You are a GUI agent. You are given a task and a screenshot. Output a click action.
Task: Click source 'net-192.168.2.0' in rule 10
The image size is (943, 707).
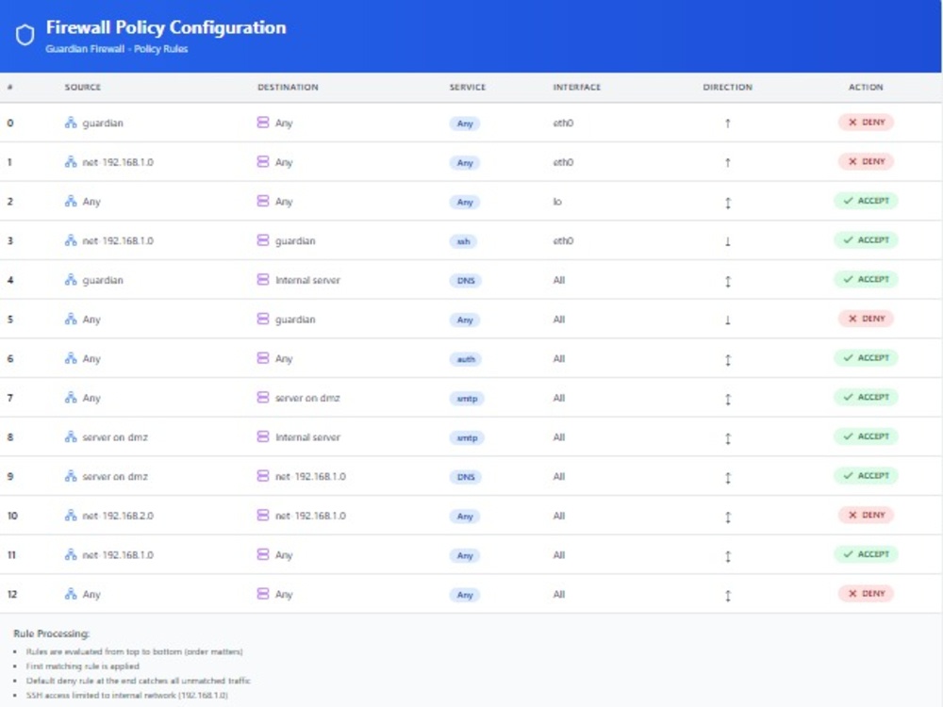tap(118, 516)
